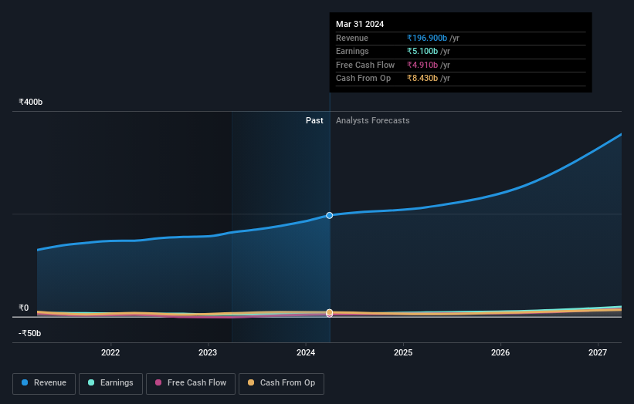Click the 2022 x-axis label
The image size is (634, 404).
(110, 353)
